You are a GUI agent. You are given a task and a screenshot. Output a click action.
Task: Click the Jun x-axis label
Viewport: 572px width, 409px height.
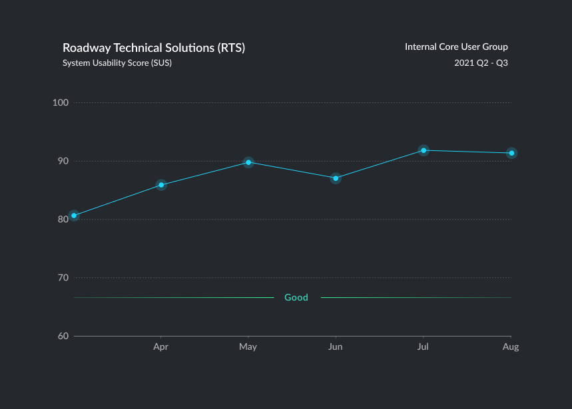(336, 347)
